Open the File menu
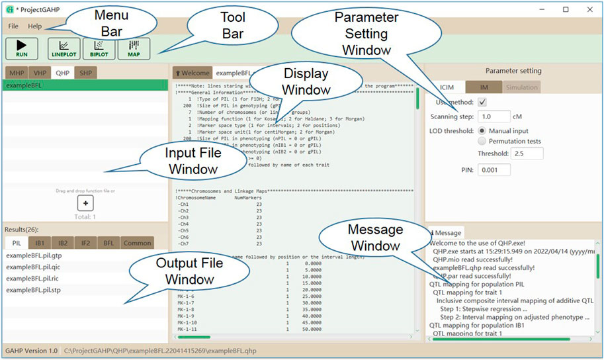Screen dimensions: 604x360 [x=13, y=26]
